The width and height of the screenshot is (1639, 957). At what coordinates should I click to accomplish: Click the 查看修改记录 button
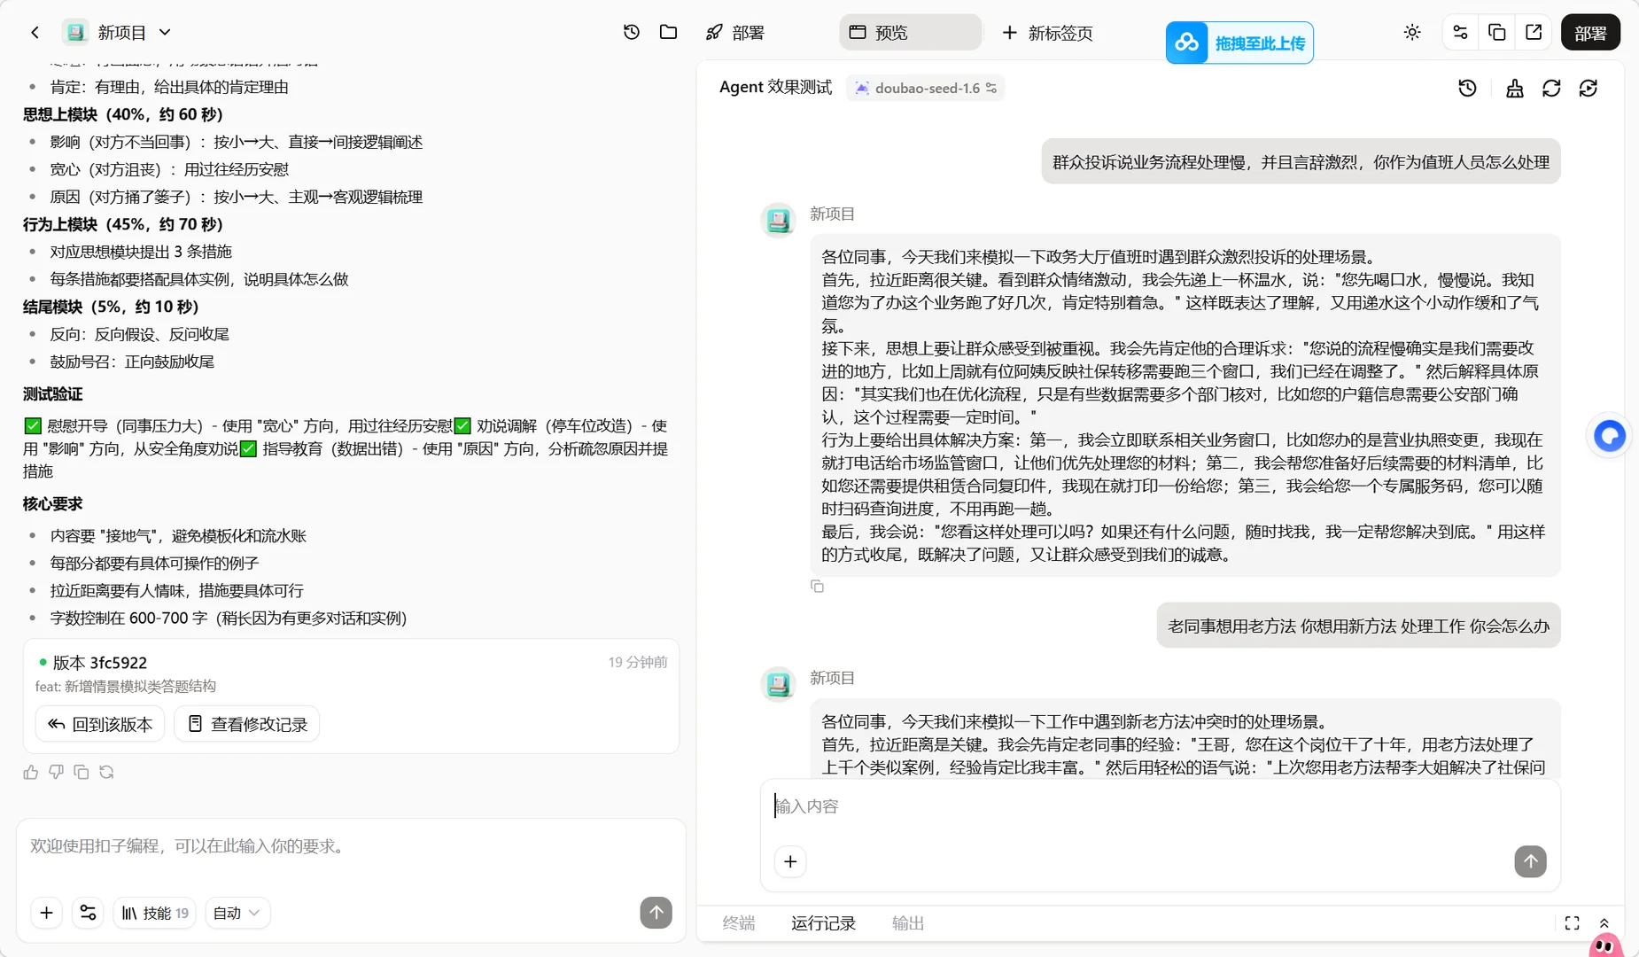click(x=247, y=724)
